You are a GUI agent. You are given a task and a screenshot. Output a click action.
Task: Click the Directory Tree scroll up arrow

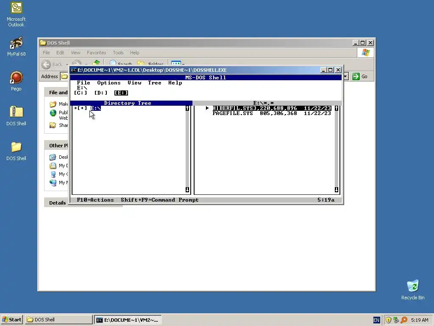[x=187, y=108]
